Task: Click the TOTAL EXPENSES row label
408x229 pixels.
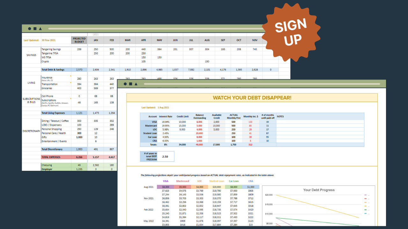Action: coord(51,157)
